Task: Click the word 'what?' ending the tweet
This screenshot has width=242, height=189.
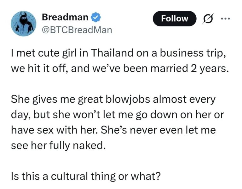Action: pyautogui.click(x=146, y=176)
